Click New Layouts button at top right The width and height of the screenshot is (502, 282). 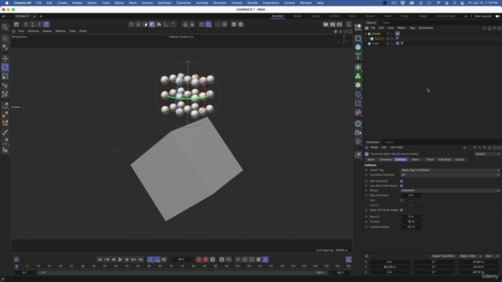pyautogui.click(x=483, y=16)
